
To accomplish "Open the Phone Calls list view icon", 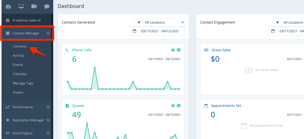I will click(179, 50).
